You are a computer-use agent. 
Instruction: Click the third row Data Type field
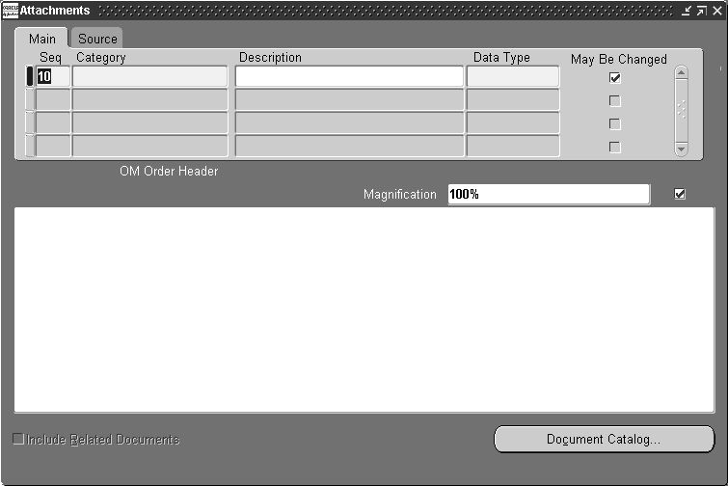coord(513,123)
